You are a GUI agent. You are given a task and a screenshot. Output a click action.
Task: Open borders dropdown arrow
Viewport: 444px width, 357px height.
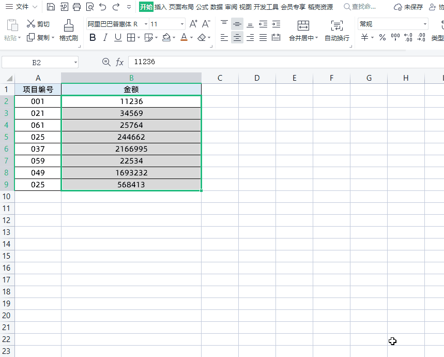tap(139, 38)
